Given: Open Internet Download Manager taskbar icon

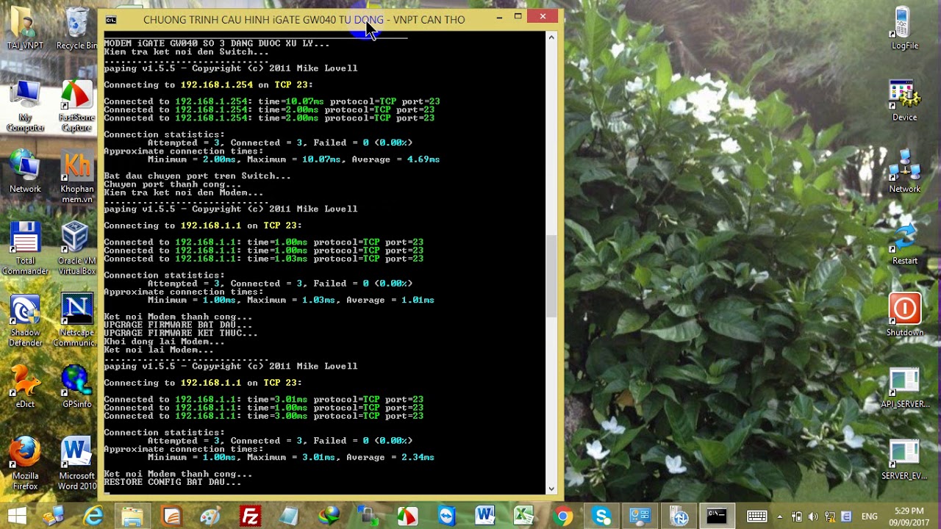Looking at the screenshot, I should tap(329, 517).
